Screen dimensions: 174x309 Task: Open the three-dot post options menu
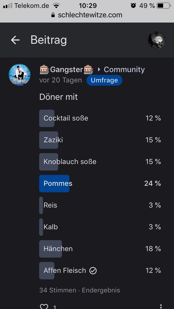pyautogui.click(x=161, y=306)
